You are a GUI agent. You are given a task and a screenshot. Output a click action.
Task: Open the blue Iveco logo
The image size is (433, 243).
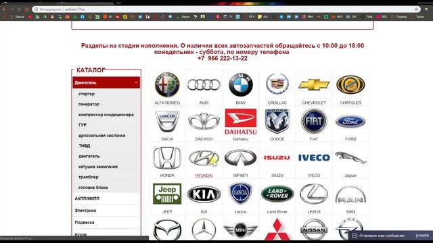click(314, 157)
